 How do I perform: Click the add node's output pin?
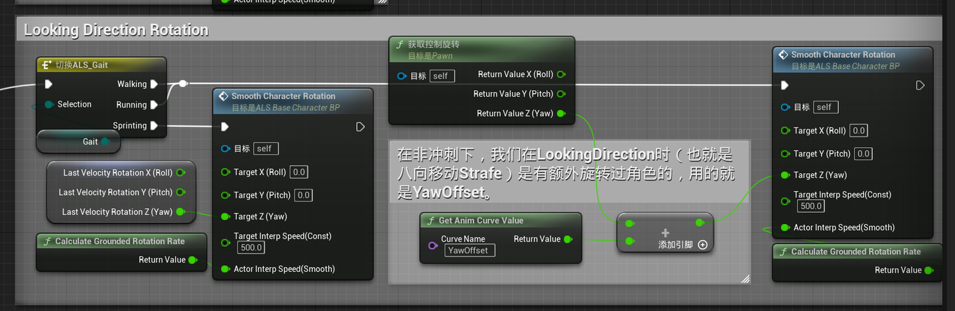(700, 223)
